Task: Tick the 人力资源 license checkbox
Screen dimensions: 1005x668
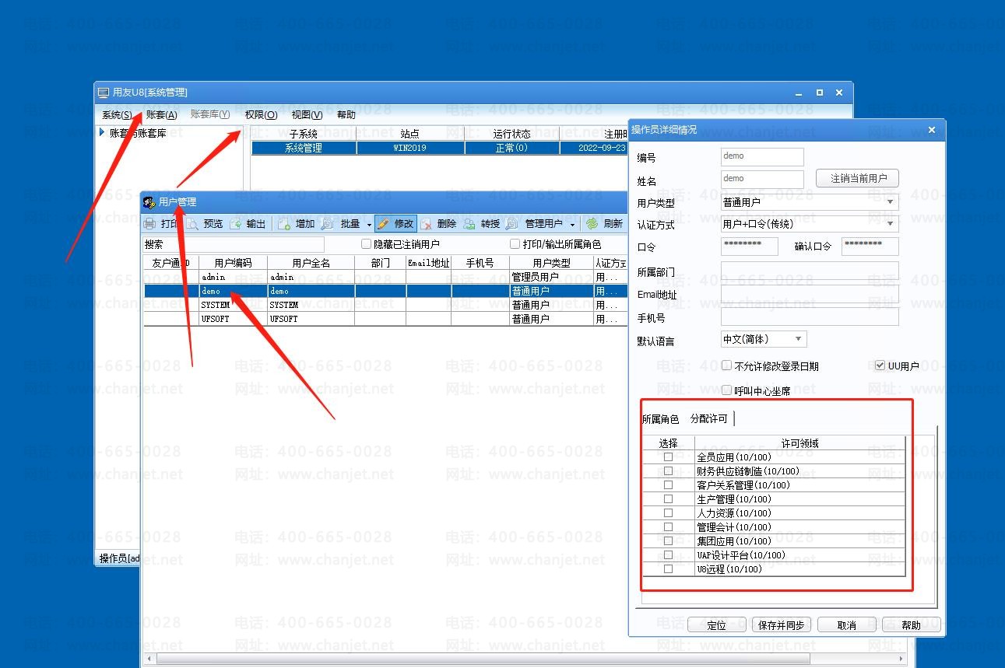Action: [668, 513]
